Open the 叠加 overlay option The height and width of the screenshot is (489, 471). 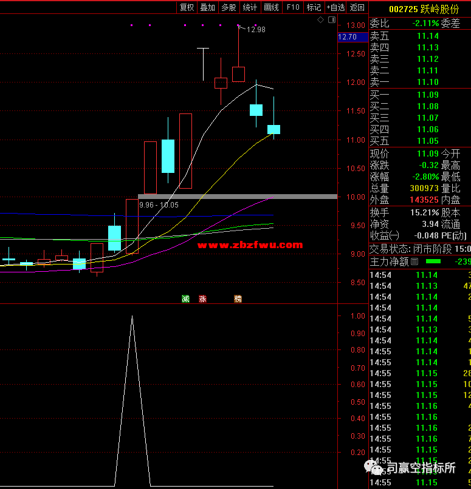(207, 7)
